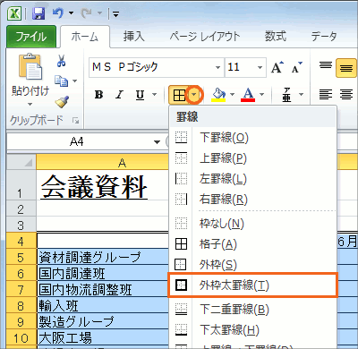Click the phonetic guide (ふりがな) icon

(x=286, y=95)
